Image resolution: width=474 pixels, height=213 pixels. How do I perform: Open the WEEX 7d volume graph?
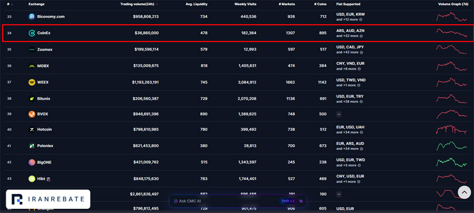point(451,83)
